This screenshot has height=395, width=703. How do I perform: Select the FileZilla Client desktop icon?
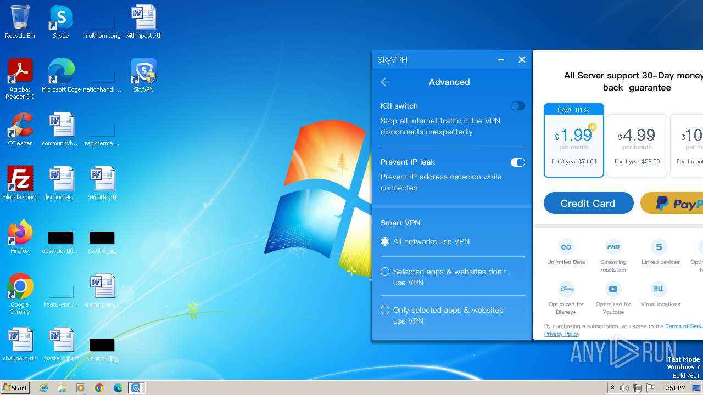point(20,183)
